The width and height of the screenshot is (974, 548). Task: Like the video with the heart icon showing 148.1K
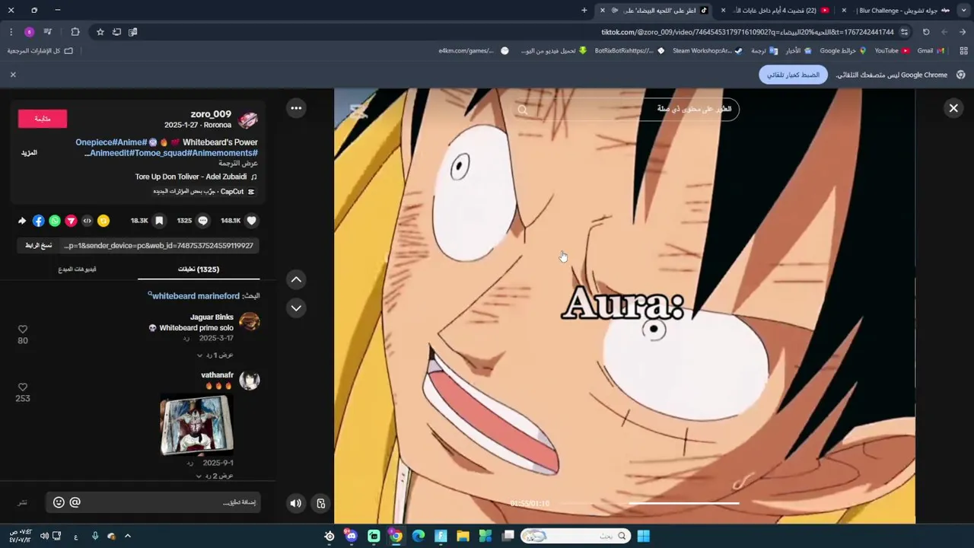point(251,221)
